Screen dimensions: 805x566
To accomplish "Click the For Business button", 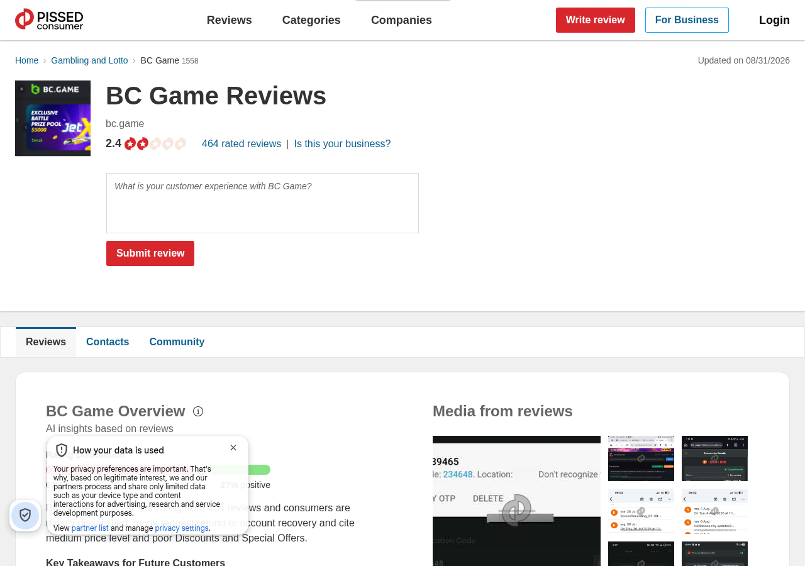I will tap(687, 20).
